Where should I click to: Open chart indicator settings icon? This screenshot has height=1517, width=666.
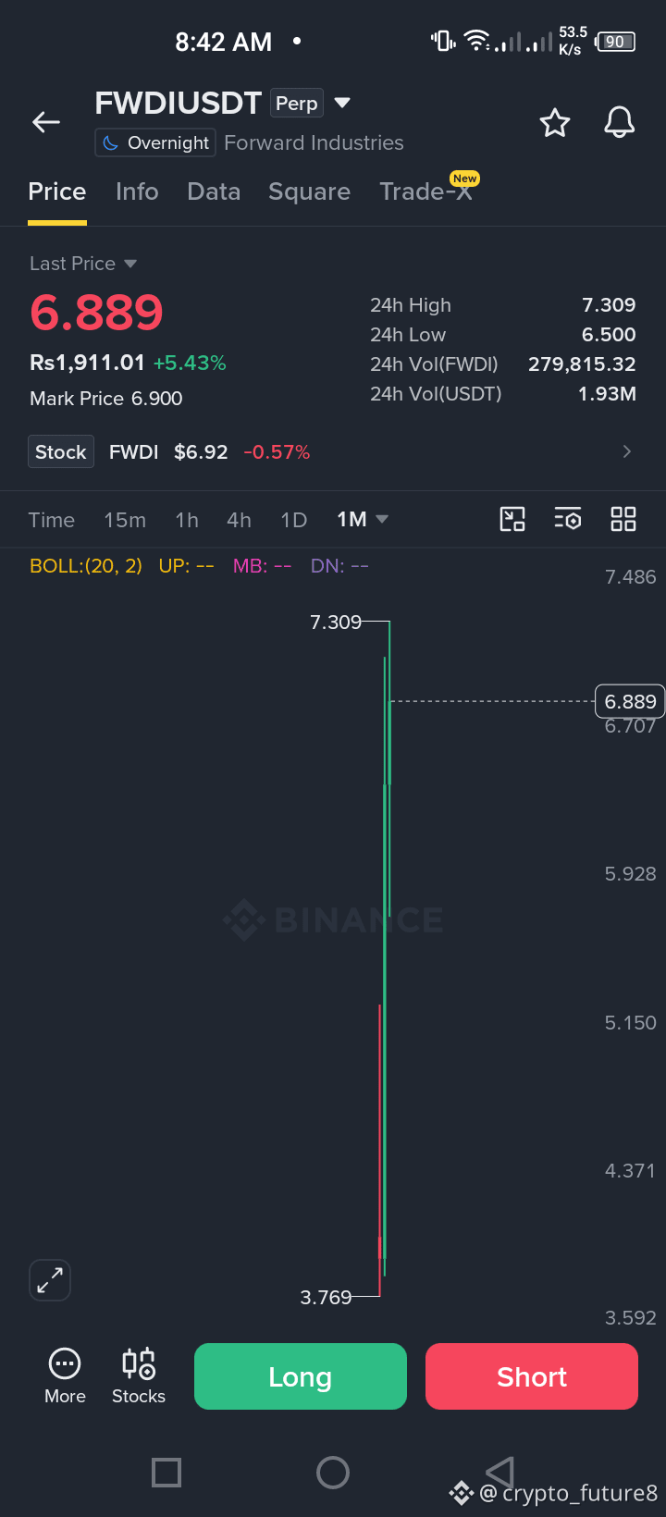568,519
